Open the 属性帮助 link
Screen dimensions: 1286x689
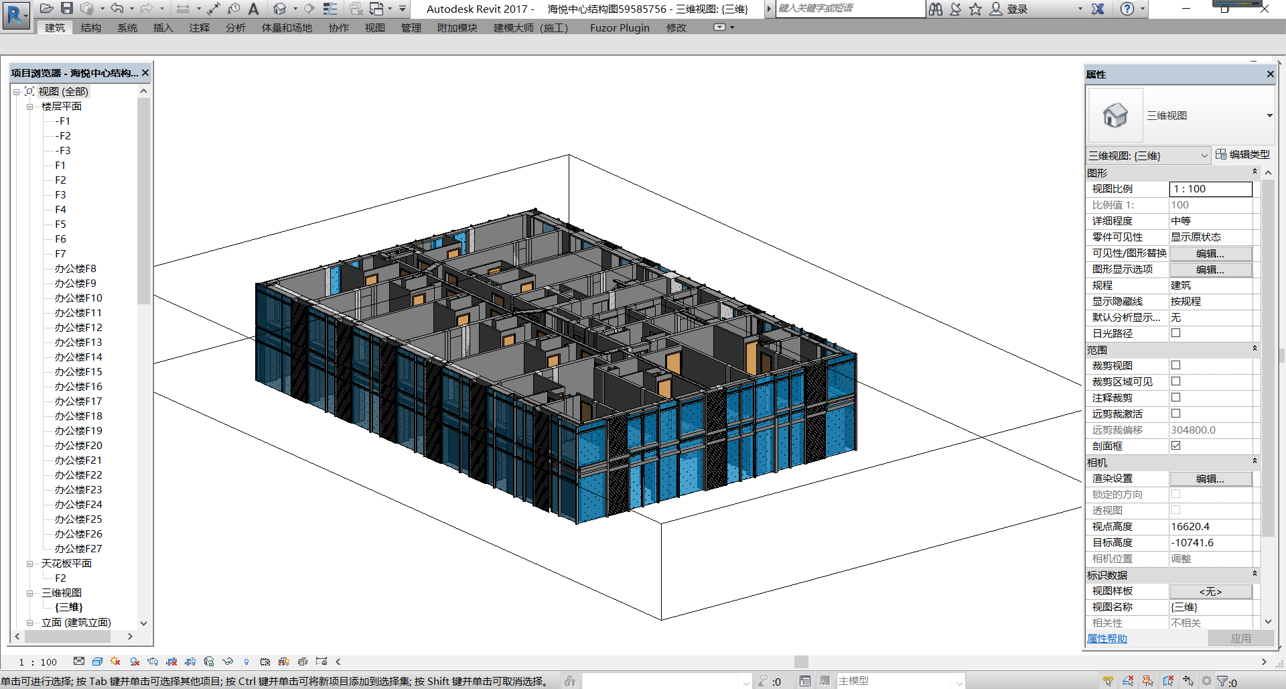point(1107,639)
